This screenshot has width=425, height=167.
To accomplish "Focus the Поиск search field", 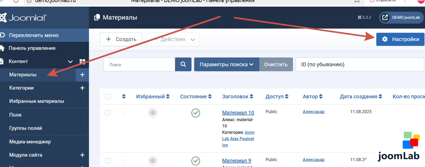I will pyautogui.click(x=139, y=64).
